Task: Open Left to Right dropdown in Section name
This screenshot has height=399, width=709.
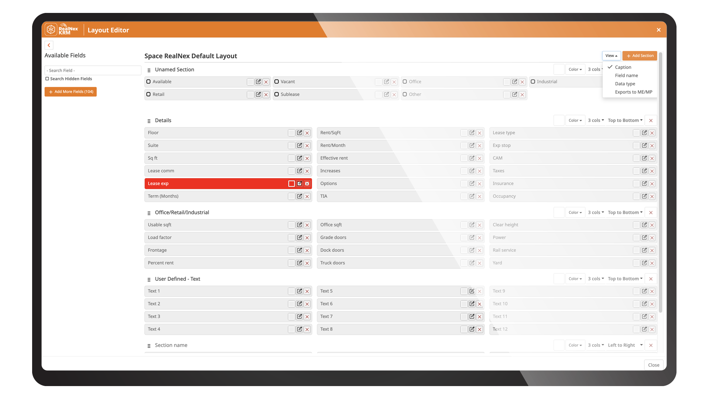Action: (625, 345)
